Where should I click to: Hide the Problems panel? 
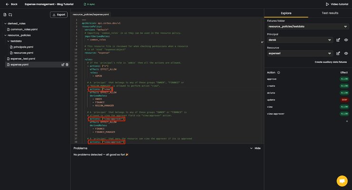255,148
